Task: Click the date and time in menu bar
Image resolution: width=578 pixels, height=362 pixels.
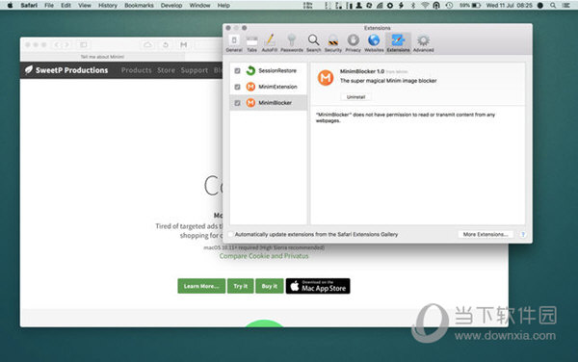Action: [x=509, y=5]
